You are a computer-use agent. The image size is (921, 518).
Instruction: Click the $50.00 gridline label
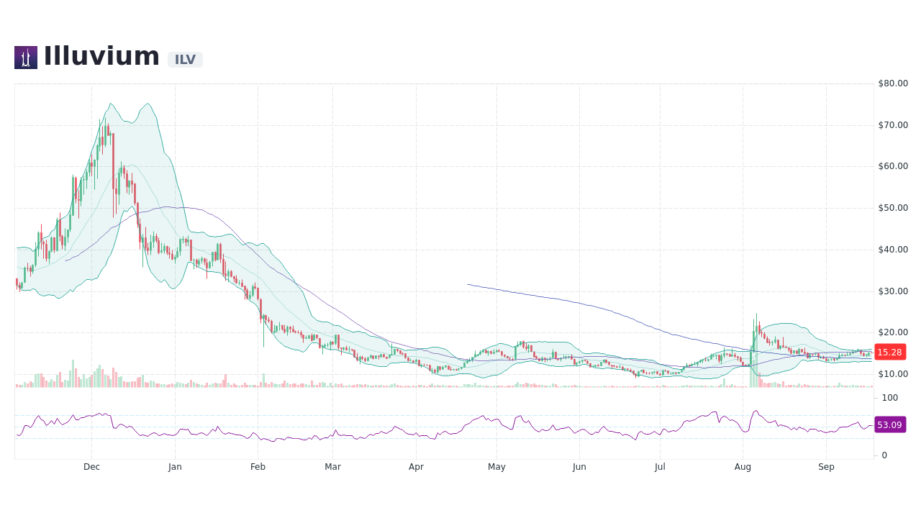click(x=892, y=207)
